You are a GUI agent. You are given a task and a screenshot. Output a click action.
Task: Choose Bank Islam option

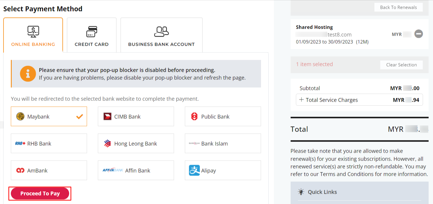(223, 143)
